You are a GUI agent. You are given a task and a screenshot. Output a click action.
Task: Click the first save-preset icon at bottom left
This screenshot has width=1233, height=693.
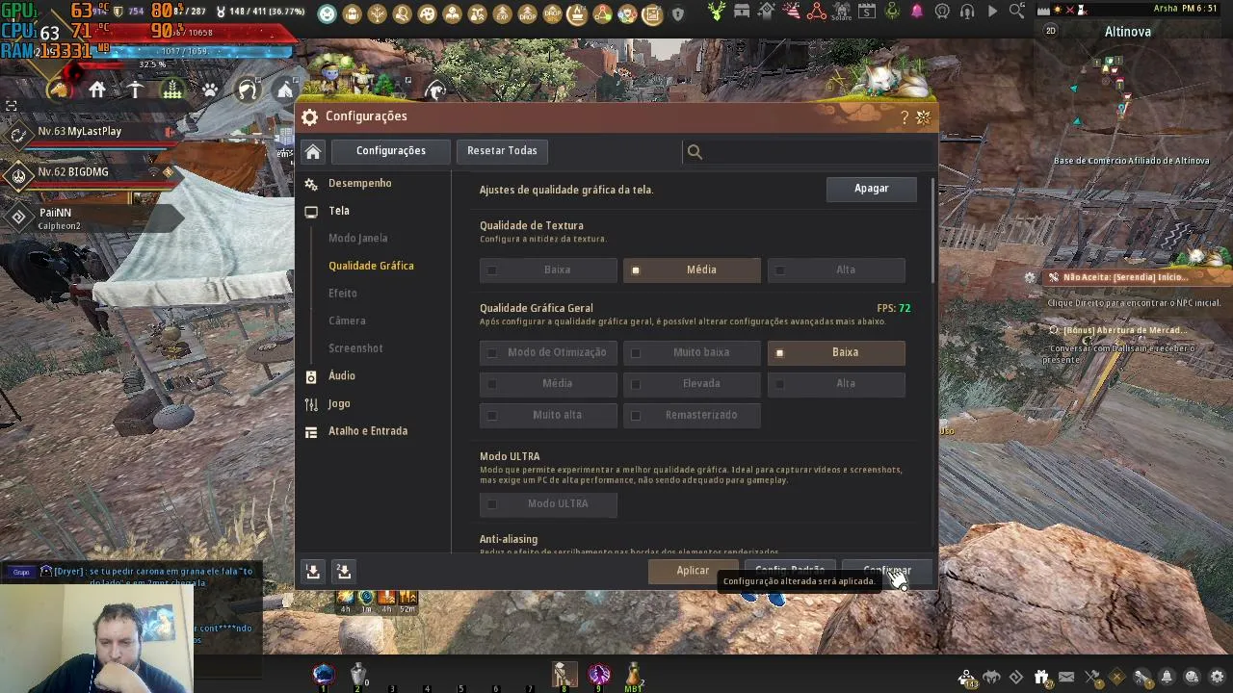click(x=313, y=572)
